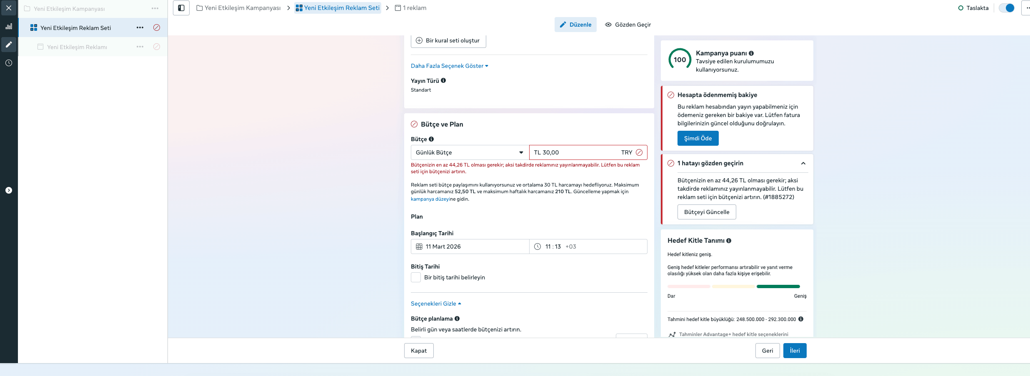
Task: Click the TL 30,00 budget input field
Action: (575, 152)
